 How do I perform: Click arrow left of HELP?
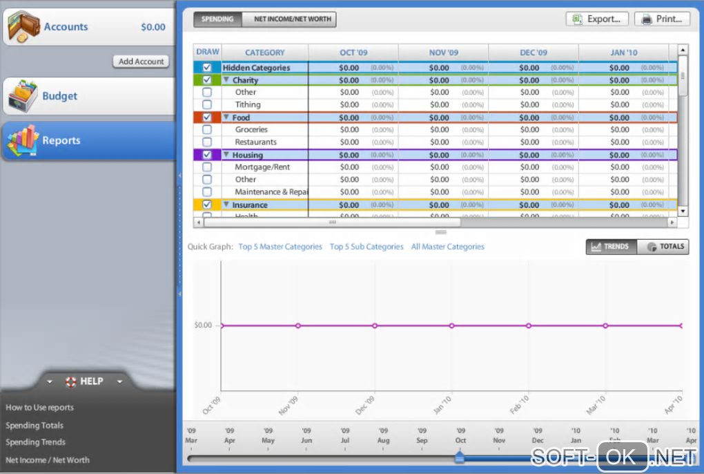(x=50, y=382)
